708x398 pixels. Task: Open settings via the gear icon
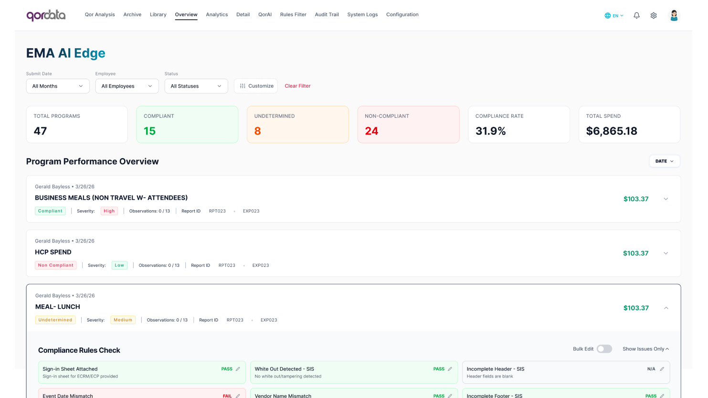654,15
